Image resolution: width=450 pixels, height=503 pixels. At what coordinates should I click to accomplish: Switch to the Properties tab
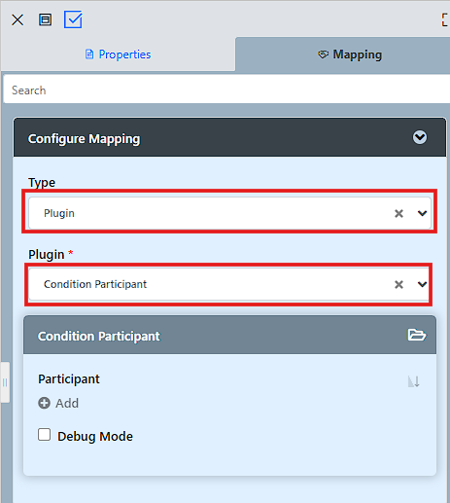118,54
